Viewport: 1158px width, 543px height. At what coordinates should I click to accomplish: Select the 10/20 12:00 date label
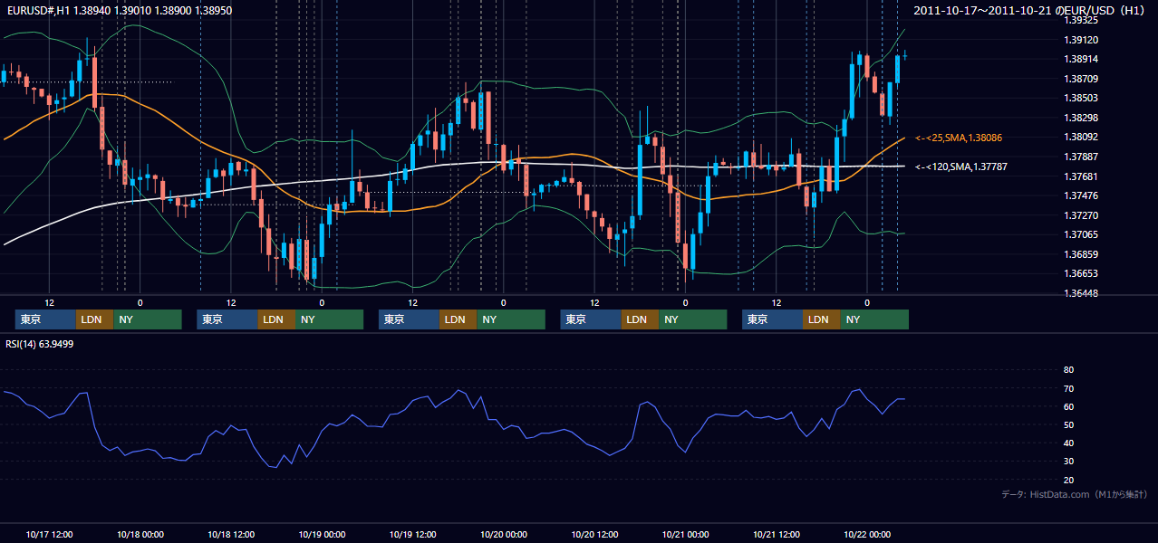(x=594, y=534)
